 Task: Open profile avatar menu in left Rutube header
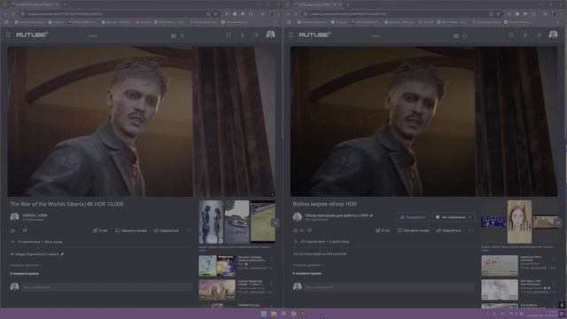pos(270,35)
